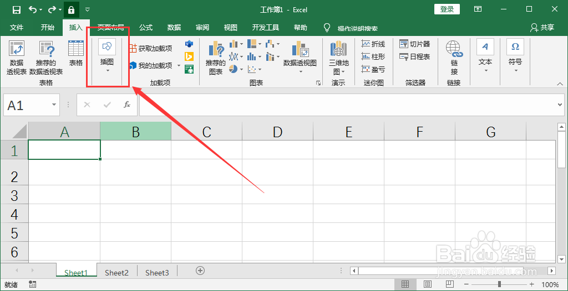Open the File (文件) tab
Screen dimensions: 568x291
coord(16,28)
